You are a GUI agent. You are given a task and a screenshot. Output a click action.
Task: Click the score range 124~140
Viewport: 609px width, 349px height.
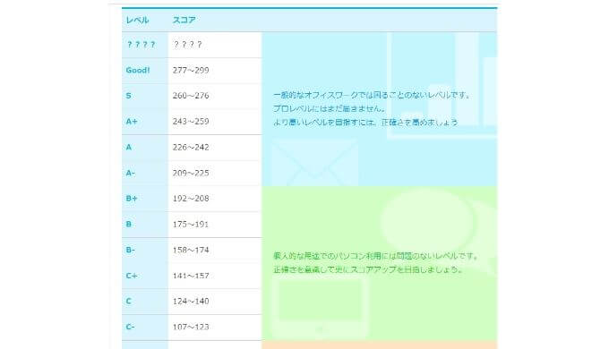[x=191, y=302]
